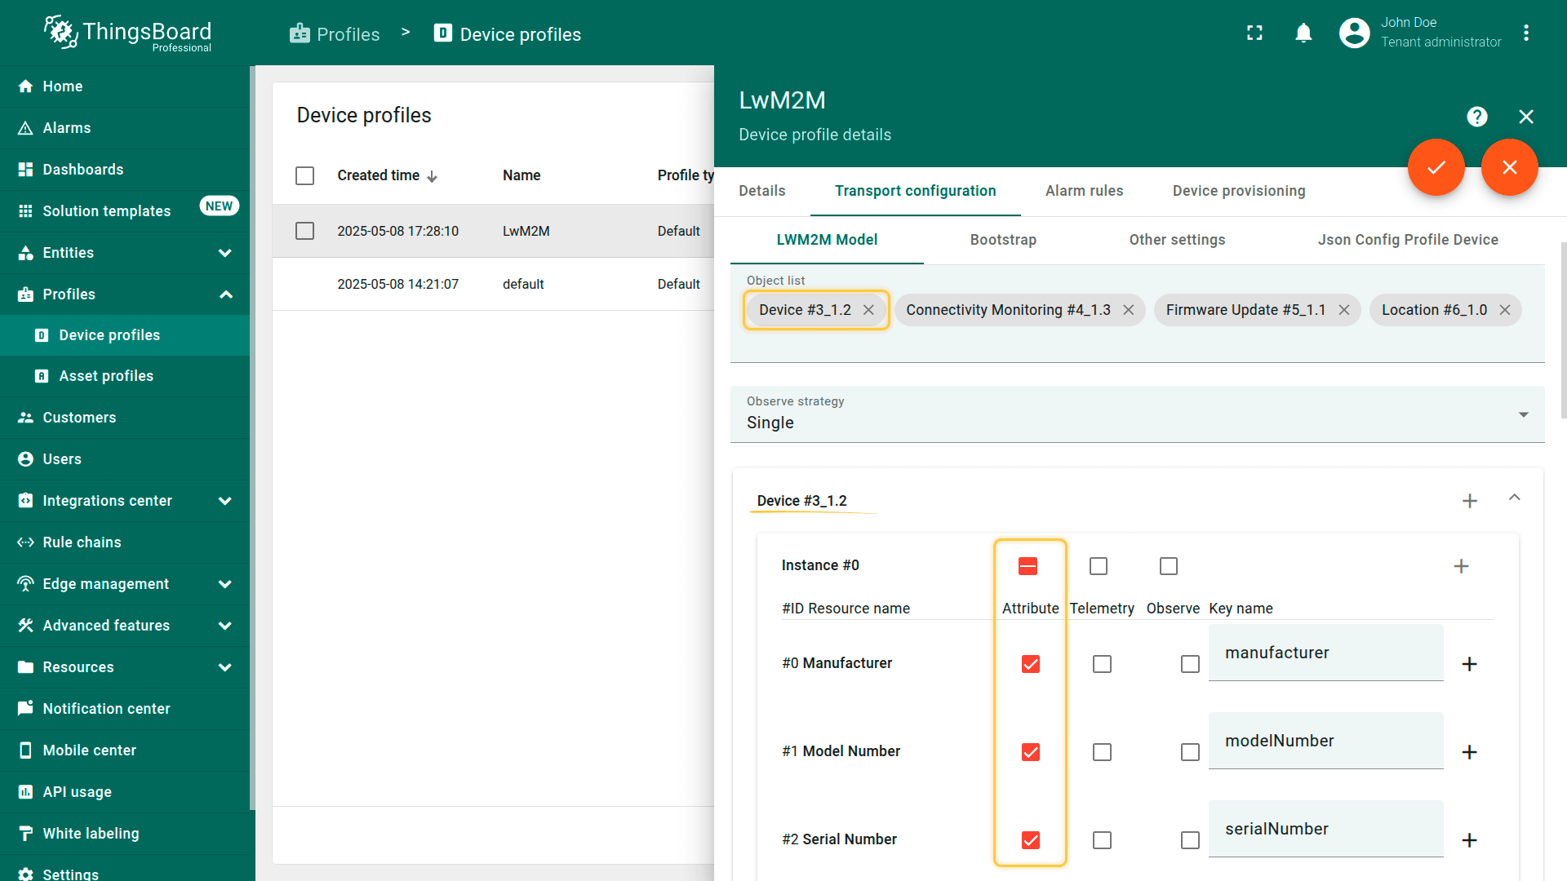1567x881 pixels.
Task: Apply changes with orange checkmark button
Action: tap(1436, 167)
